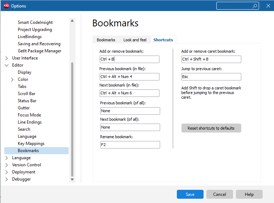This screenshot has width=274, height=203.
Task: Select the Debugger item
Action: point(21,179)
